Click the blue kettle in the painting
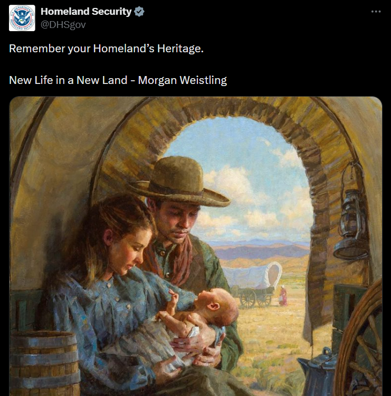The image size is (391, 396). click(x=317, y=373)
